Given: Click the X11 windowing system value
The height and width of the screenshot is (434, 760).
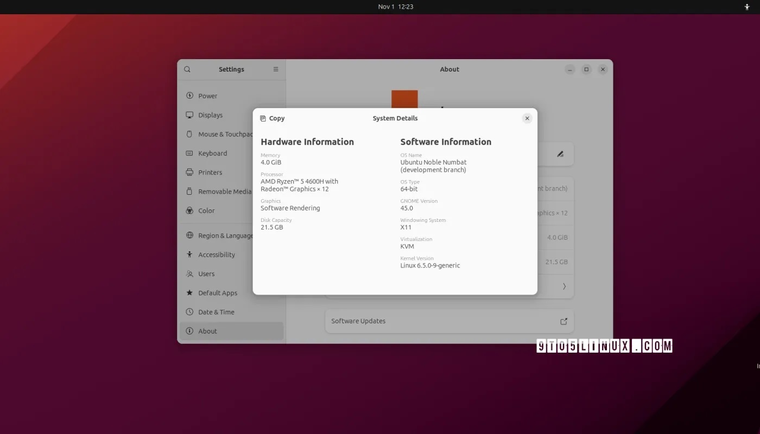Looking at the screenshot, I should (x=406, y=227).
